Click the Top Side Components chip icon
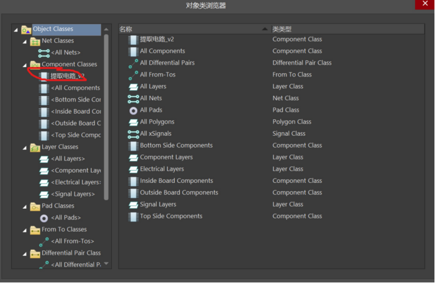This screenshot has height=283, width=435. [133, 217]
